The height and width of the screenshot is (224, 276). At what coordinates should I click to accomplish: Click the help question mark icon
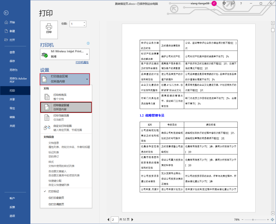click(x=241, y=4)
